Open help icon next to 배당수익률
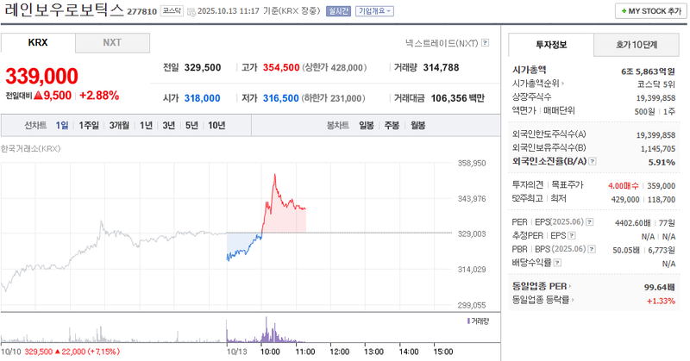Screen dimensions: 690x361 coord(556,263)
